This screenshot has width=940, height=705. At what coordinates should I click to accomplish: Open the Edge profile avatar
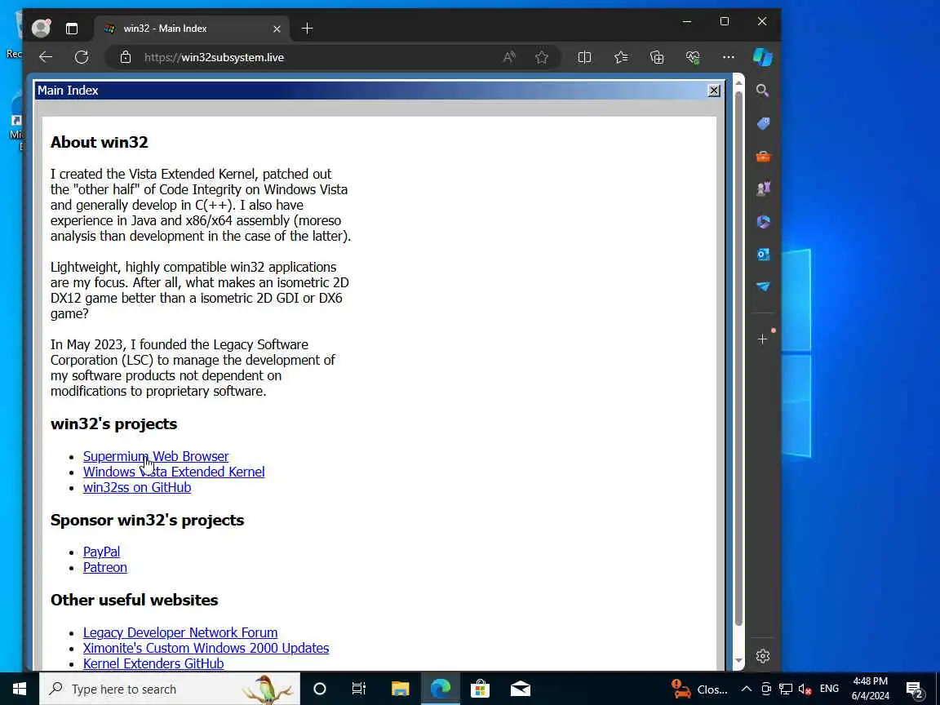tap(41, 29)
